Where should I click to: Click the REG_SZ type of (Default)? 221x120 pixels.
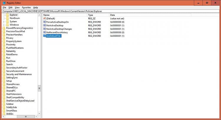(92, 18)
